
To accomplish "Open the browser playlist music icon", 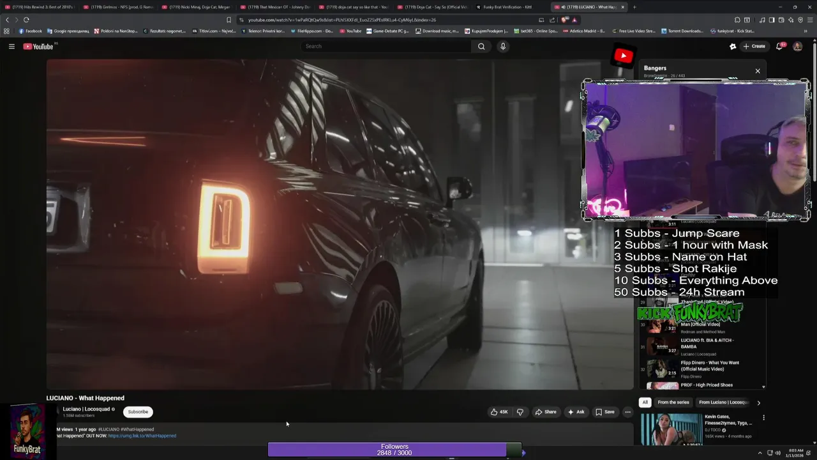I will (x=763, y=20).
